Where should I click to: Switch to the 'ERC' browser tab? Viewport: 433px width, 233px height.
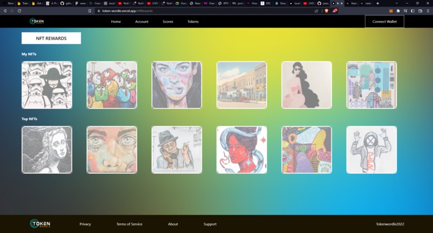click(267, 3)
